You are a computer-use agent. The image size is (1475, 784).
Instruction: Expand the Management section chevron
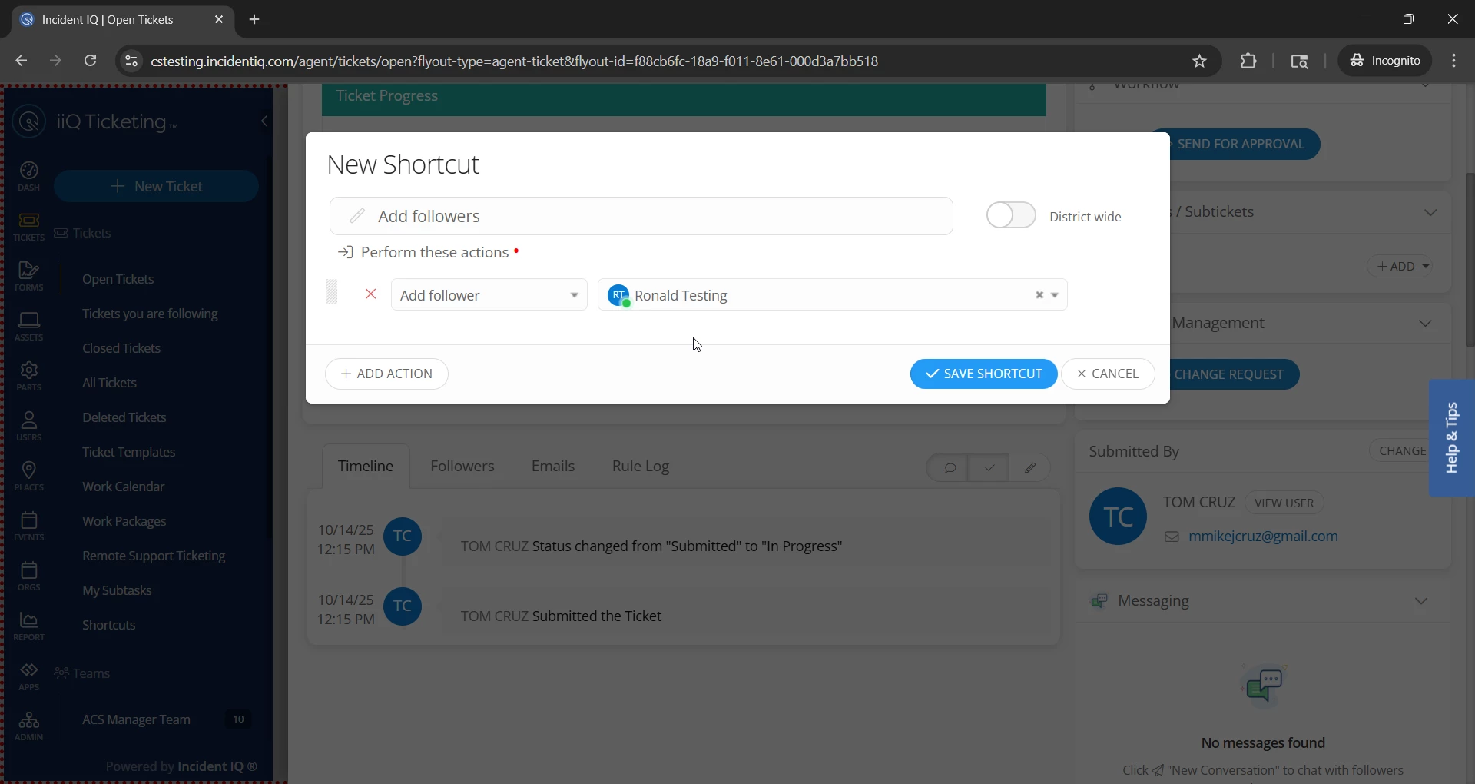pos(1425,324)
